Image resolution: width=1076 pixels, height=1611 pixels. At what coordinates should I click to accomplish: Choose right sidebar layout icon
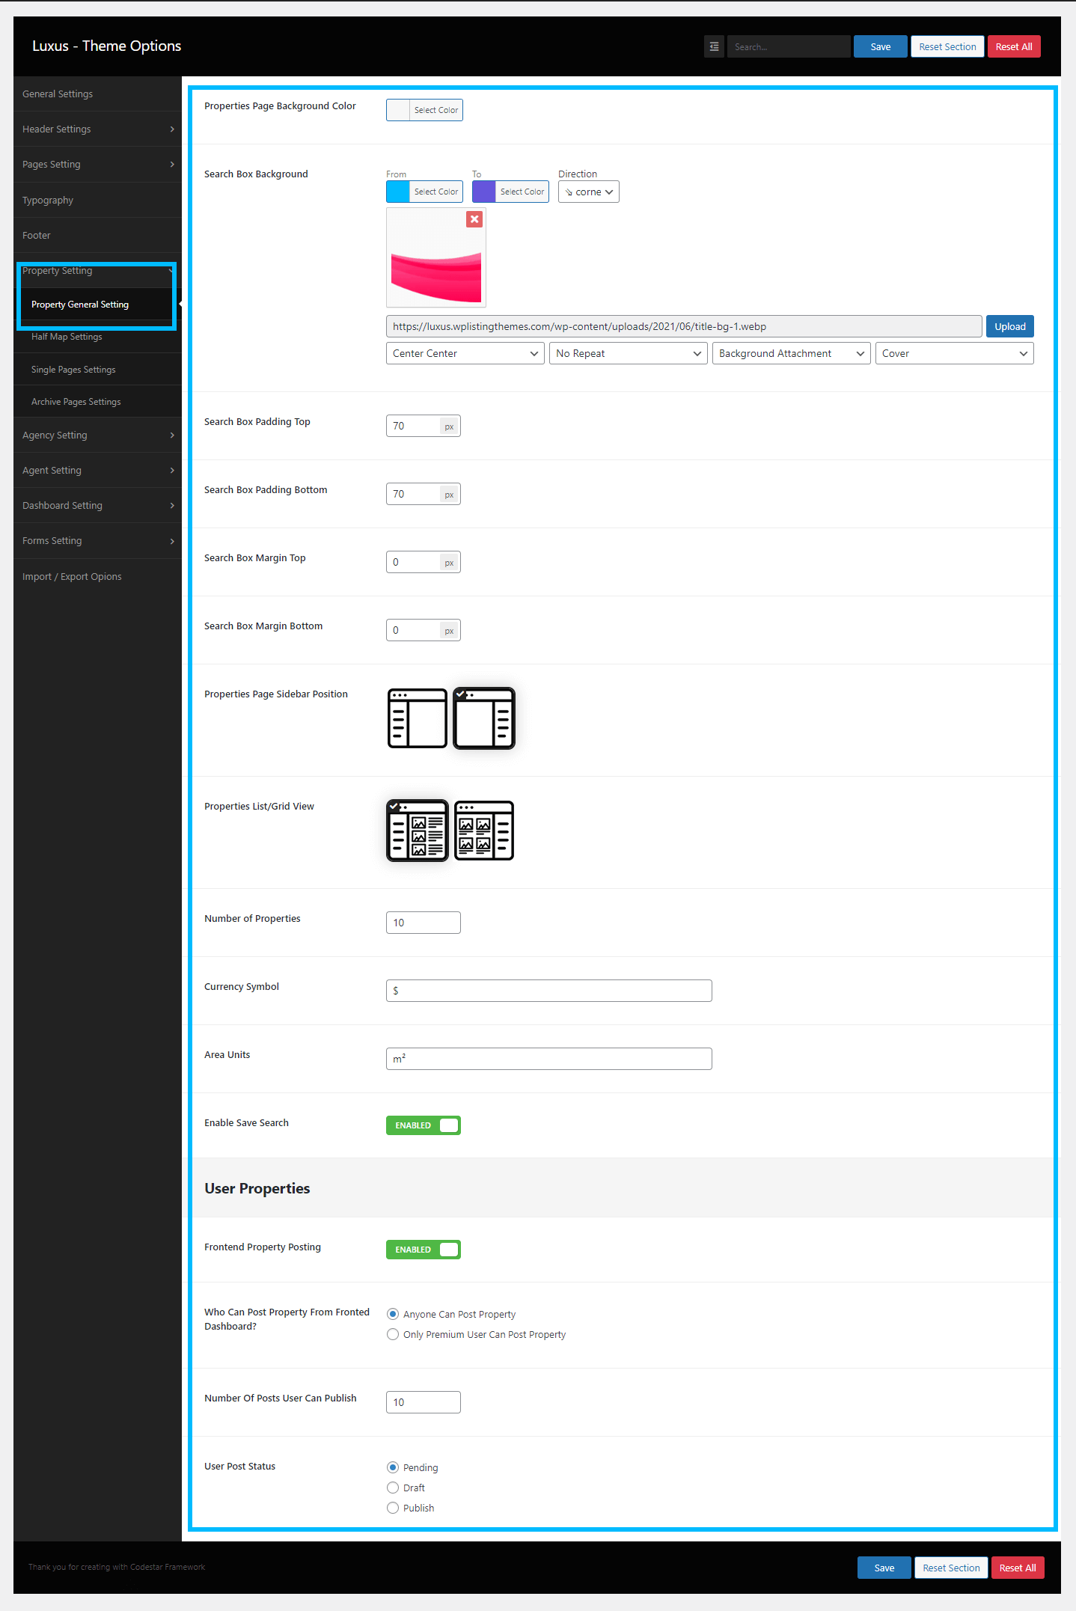click(484, 718)
